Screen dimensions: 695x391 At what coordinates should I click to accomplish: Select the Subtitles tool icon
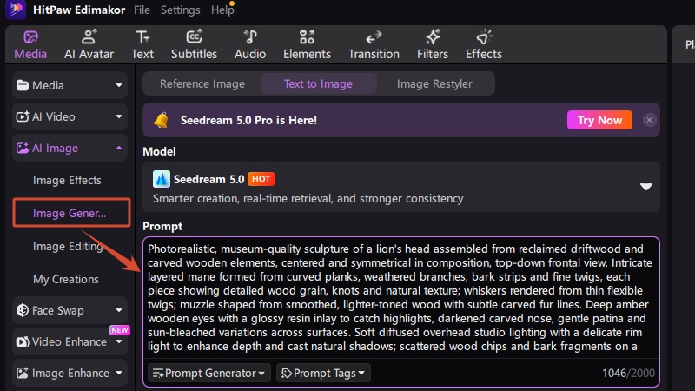pos(194,36)
